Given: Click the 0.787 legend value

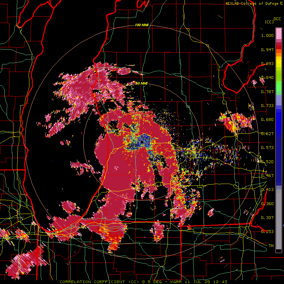Looking at the screenshot, I should (267, 92).
